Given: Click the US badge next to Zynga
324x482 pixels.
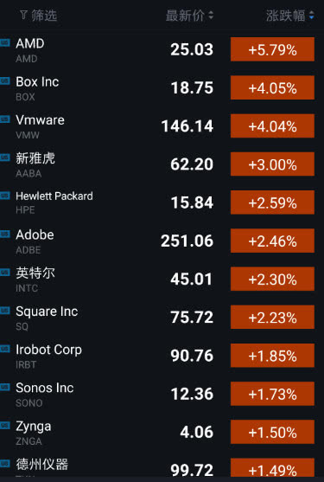Looking at the screenshot, I should [x=5, y=425].
